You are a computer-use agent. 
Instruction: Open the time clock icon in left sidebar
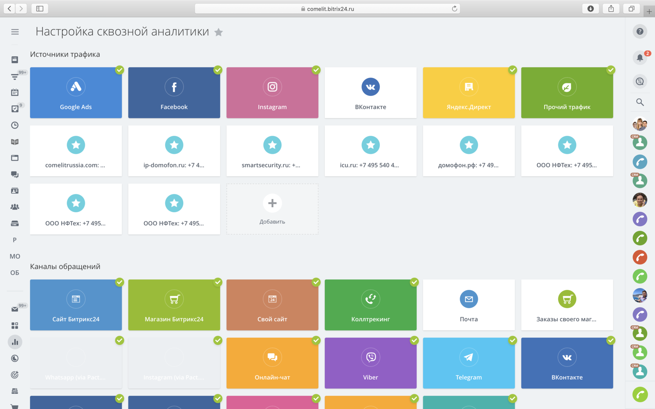tap(15, 125)
